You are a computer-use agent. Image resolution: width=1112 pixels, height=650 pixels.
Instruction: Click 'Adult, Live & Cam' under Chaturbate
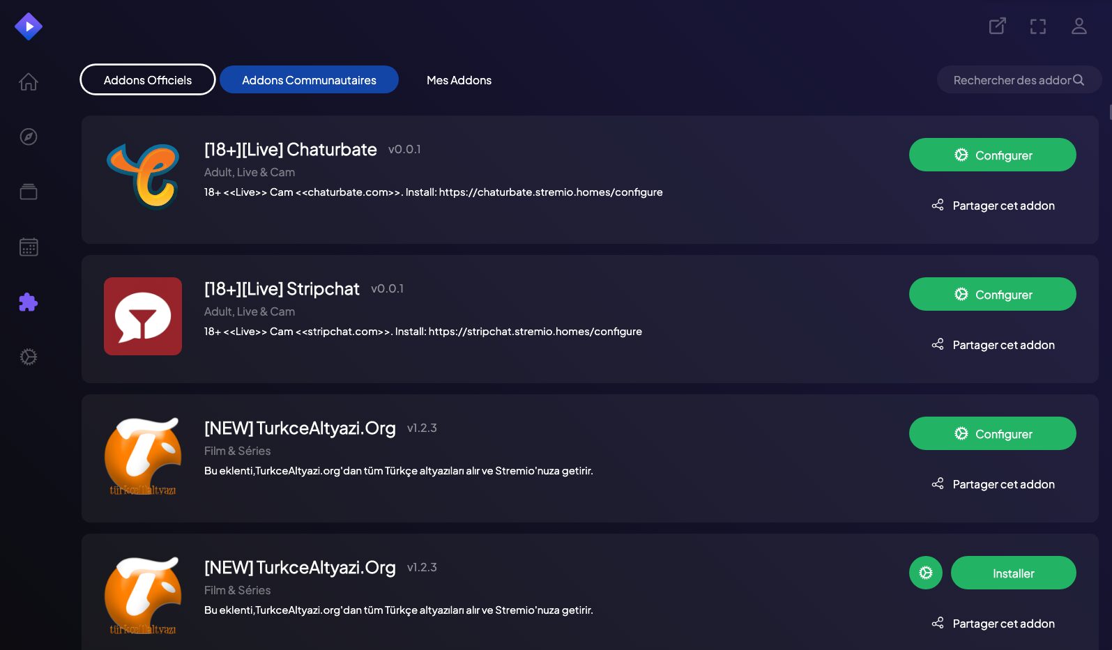coord(250,172)
